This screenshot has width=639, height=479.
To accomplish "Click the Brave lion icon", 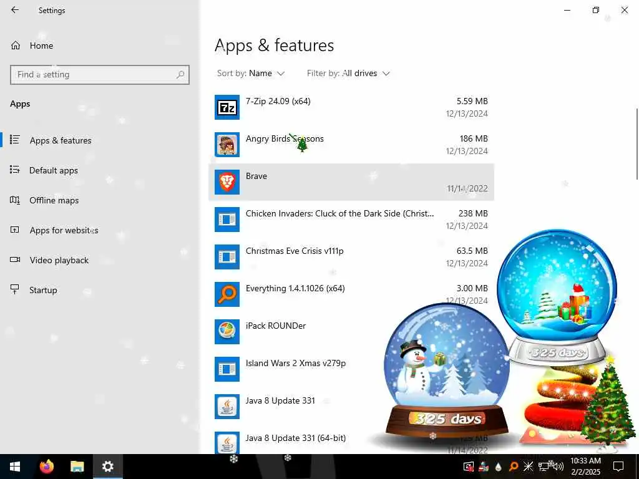I will pyautogui.click(x=227, y=182).
